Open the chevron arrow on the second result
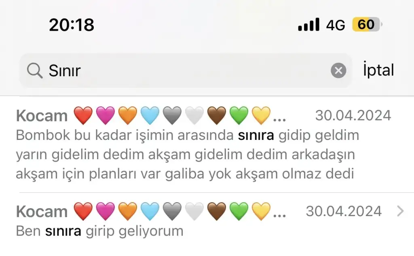Screen dimensions: 414x256 click(x=400, y=211)
